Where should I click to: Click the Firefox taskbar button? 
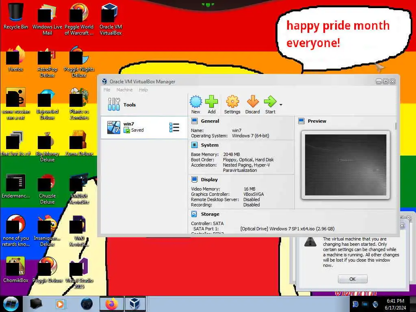(112, 304)
